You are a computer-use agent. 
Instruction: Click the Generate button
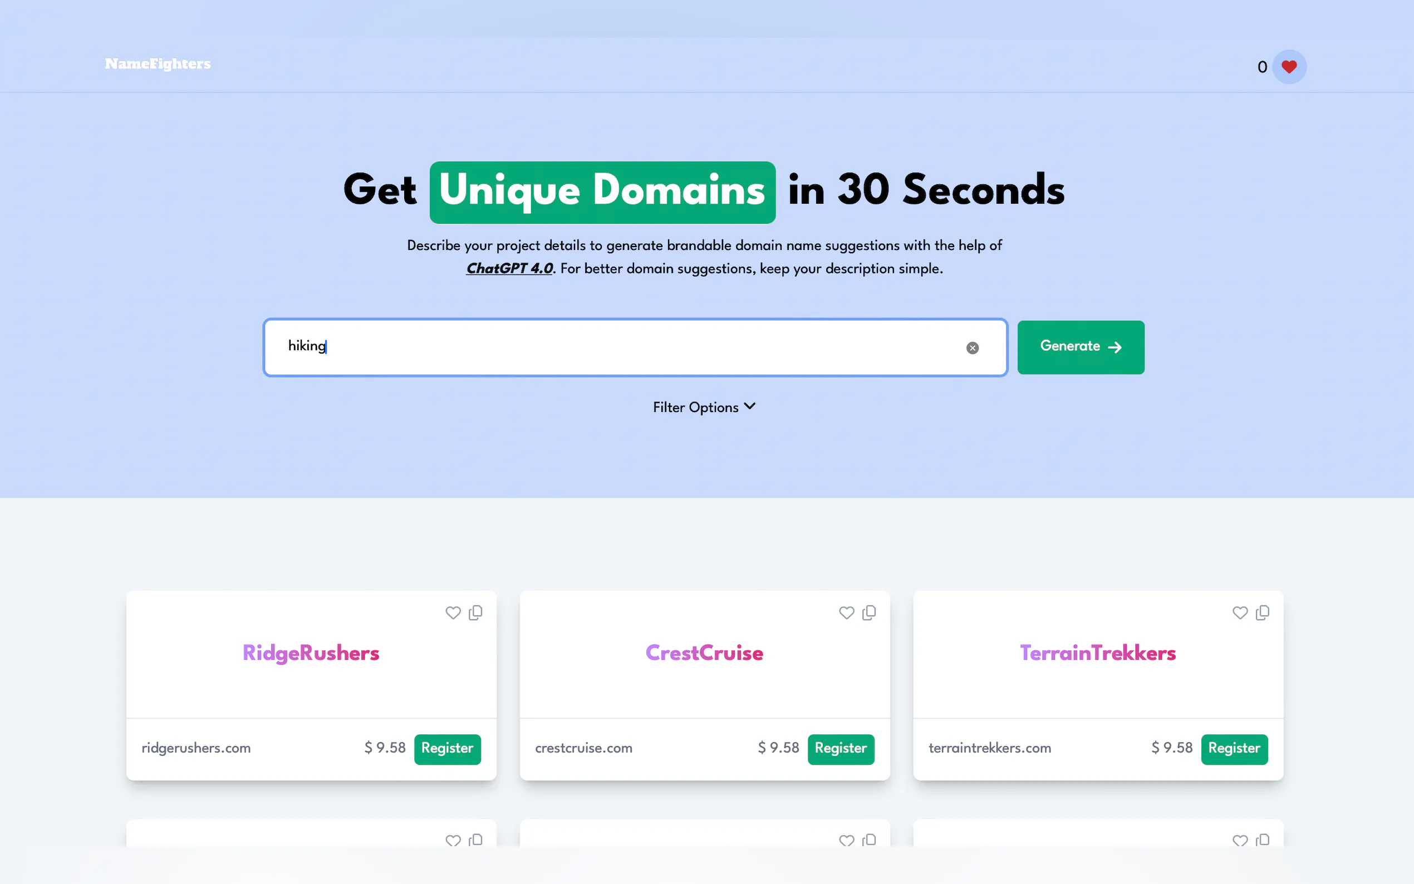(1080, 347)
